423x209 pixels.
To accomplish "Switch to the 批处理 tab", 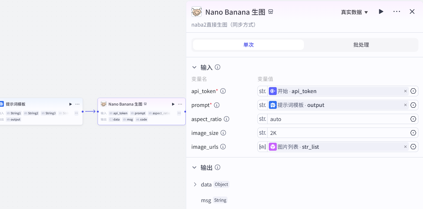I will [x=361, y=45].
